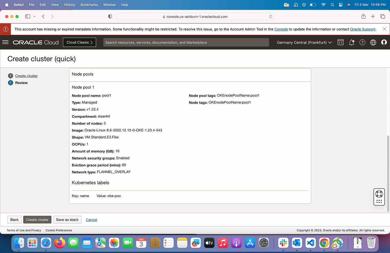Click the page's vertical scrollbar
Screen dimensions: 390x253
(x=388, y=173)
